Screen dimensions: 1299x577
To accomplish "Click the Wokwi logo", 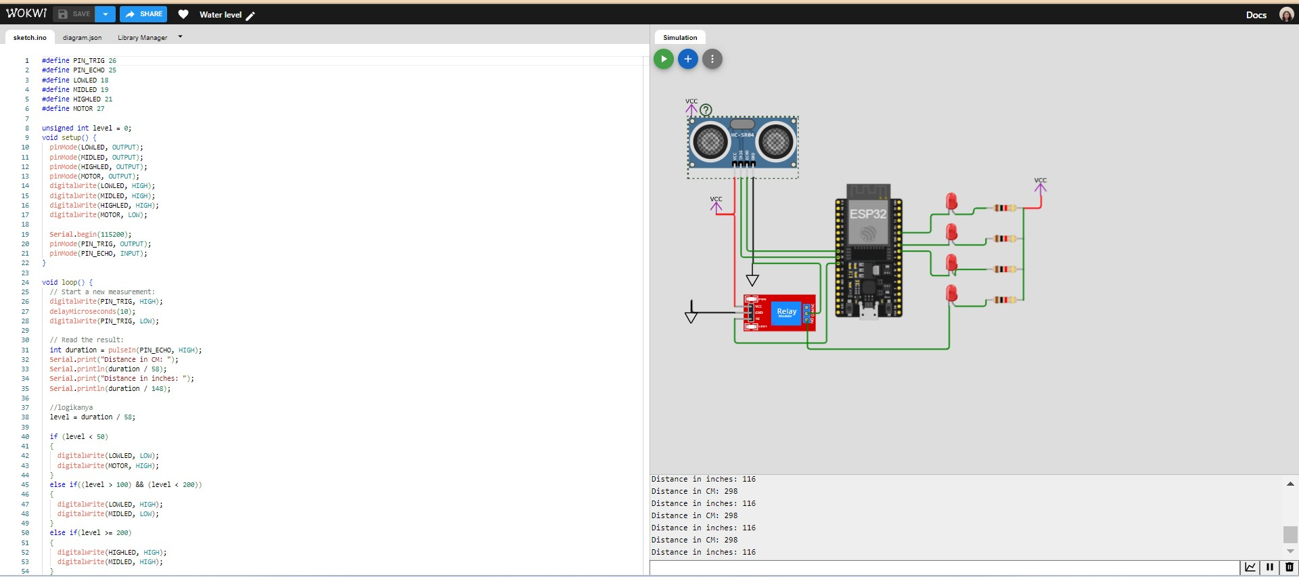I will coord(26,14).
